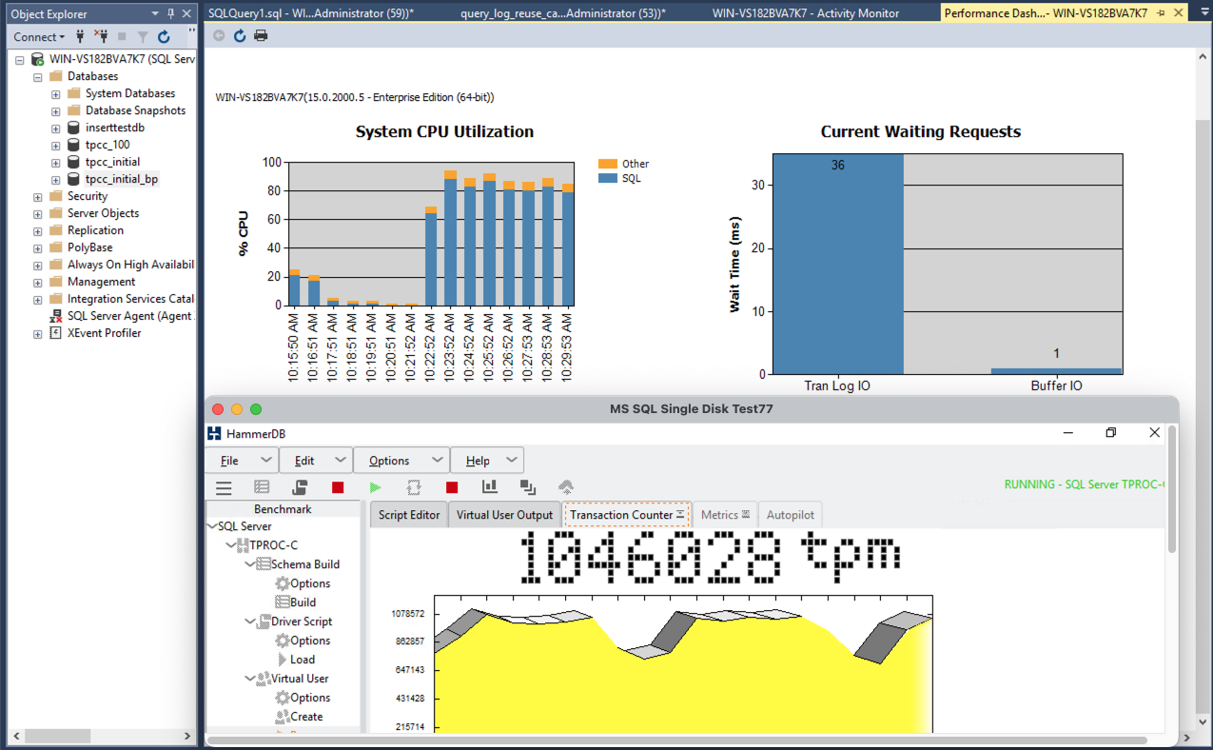Viewport: 1213px width, 750px height.
Task: Select Build under Schema Build
Action: point(303,602)
